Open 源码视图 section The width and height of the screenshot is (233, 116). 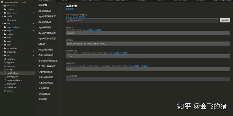click(43, 99)
